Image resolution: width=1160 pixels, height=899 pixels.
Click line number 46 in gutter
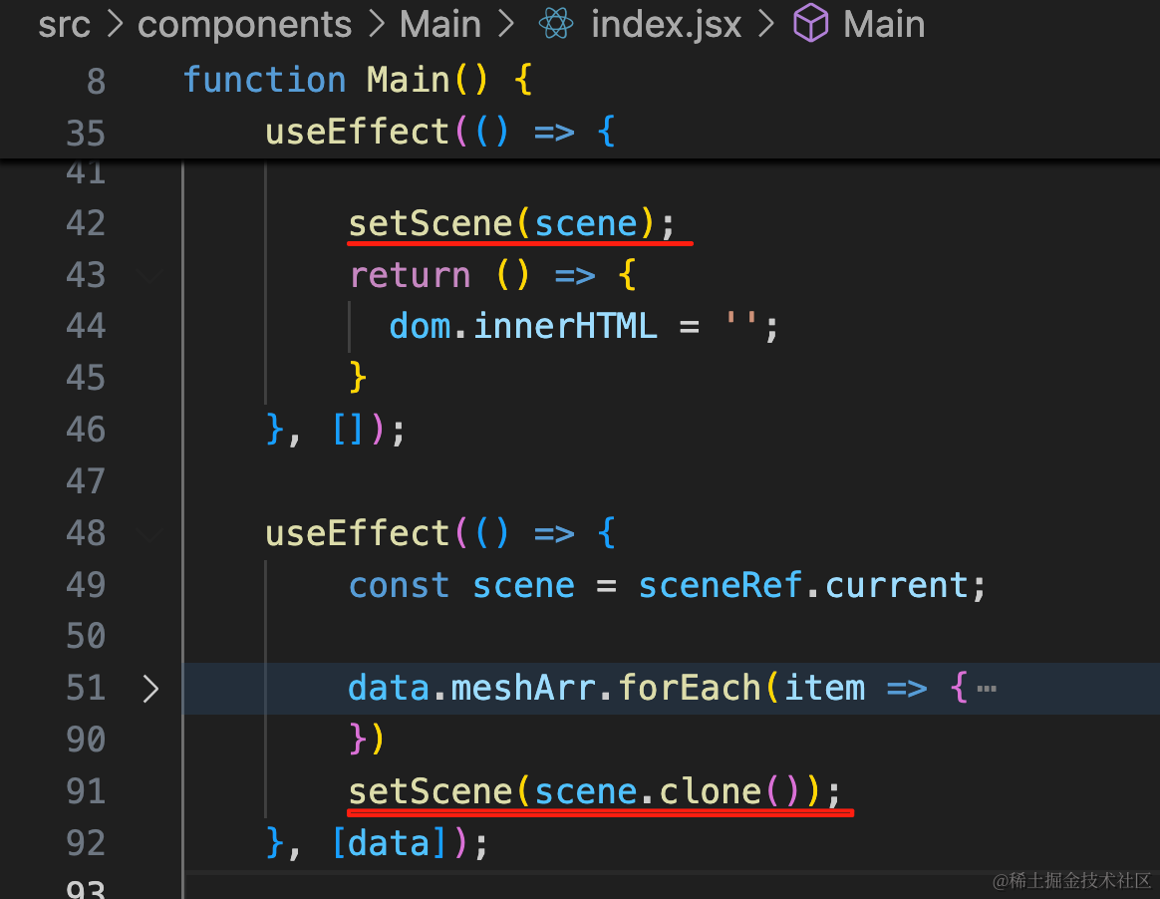click(86, 430)
